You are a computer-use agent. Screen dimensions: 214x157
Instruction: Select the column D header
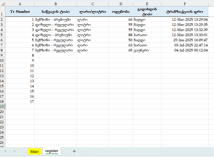point(121,4)
